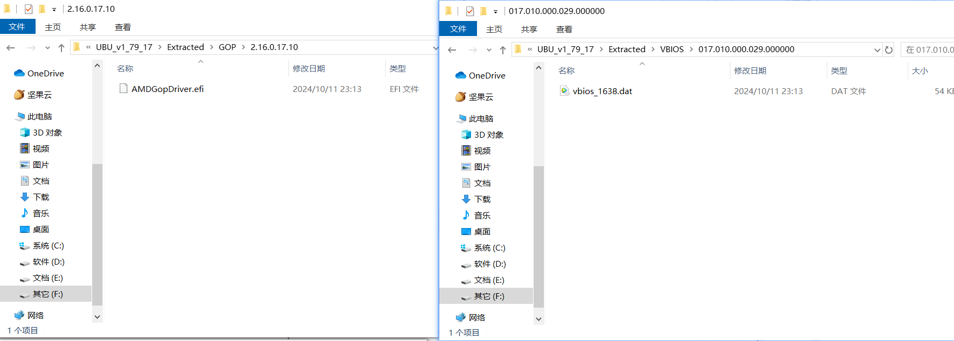This screenshot has height=341, width=954.
Task: Click Extracted breadcrumb in left address bar
Action: 185,47
